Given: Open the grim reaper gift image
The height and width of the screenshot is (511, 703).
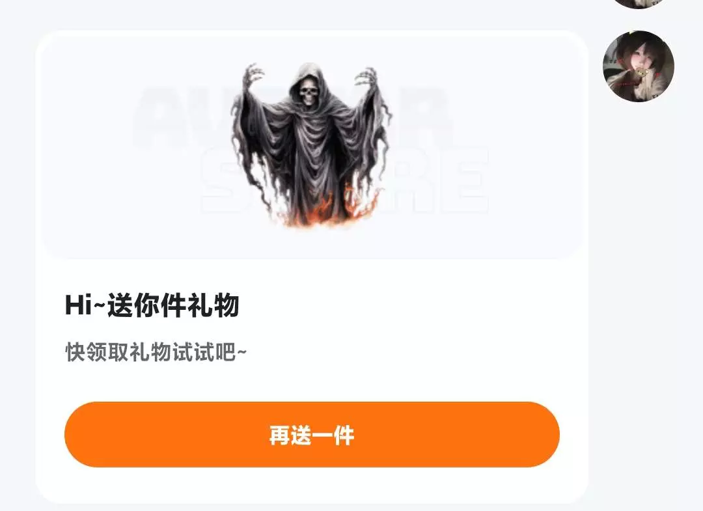Looking at the screenshot, I should 311,145.
